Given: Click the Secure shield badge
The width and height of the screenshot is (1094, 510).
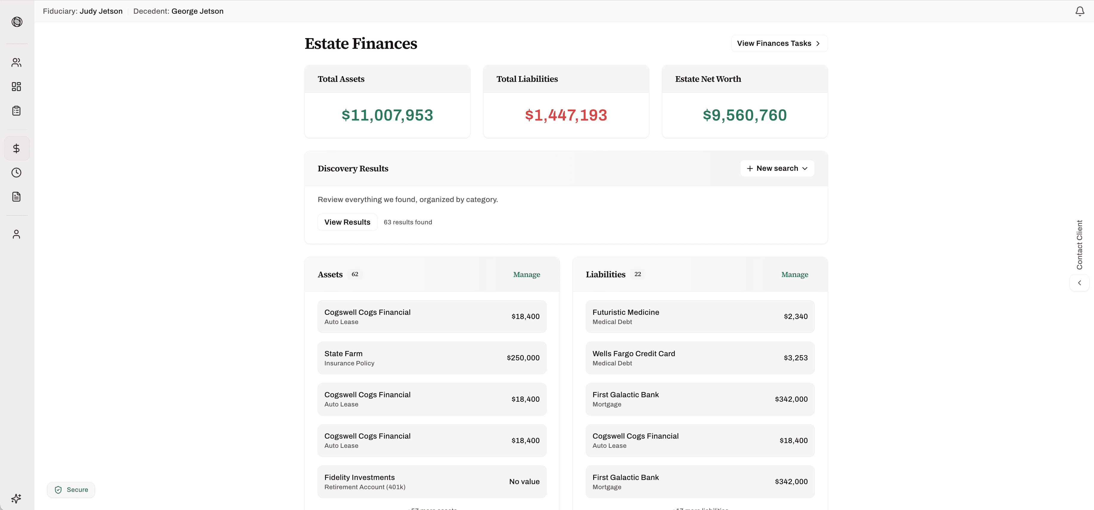Looking at the screenshot, I should coord(71,490).
